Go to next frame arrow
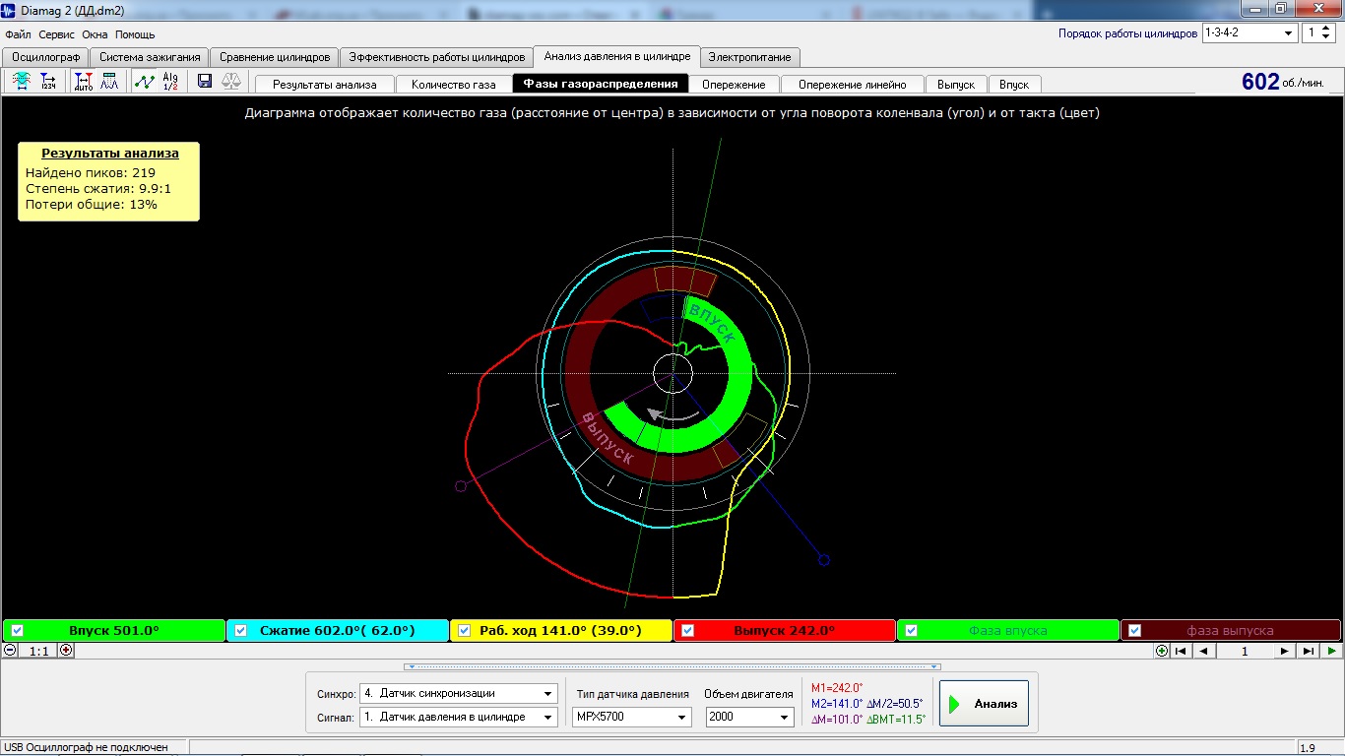Screen dimensions: 1345x756 click(x=1285, y=651)
